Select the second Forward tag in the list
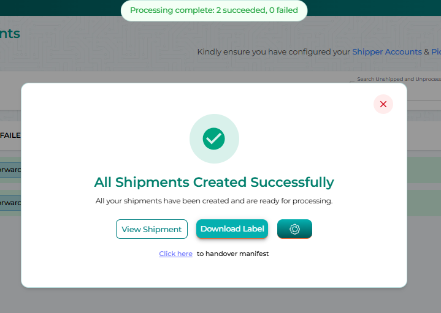Image resolution: width=441 pixels, height=313 pixels. click(x=10, y=203)
